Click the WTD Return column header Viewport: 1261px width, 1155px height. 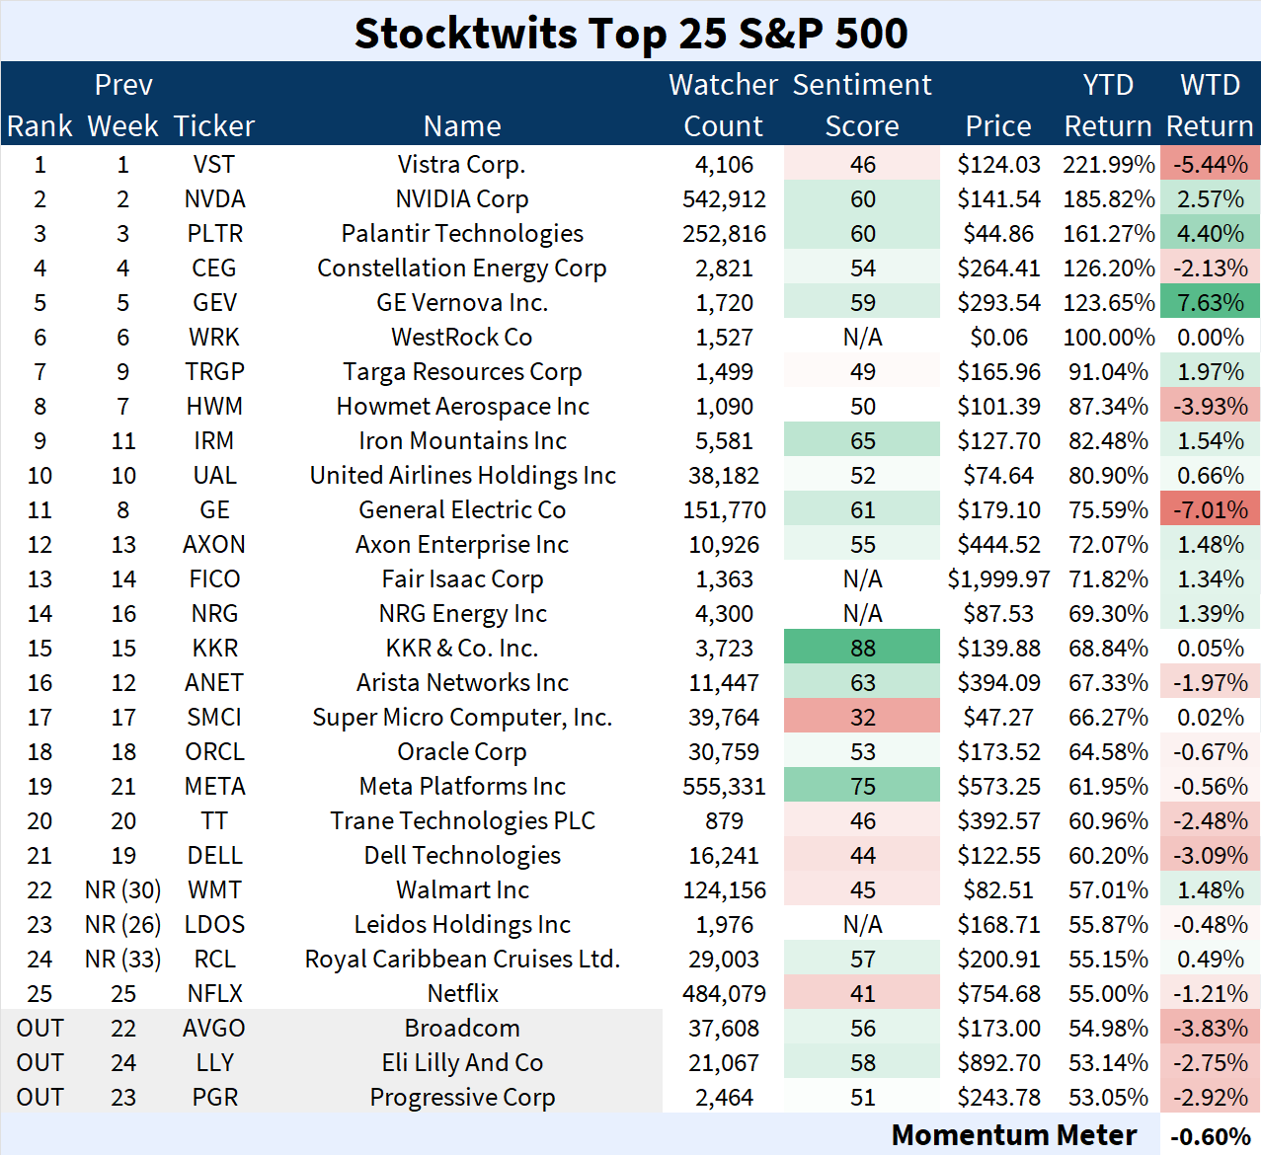pos(1210,105)
